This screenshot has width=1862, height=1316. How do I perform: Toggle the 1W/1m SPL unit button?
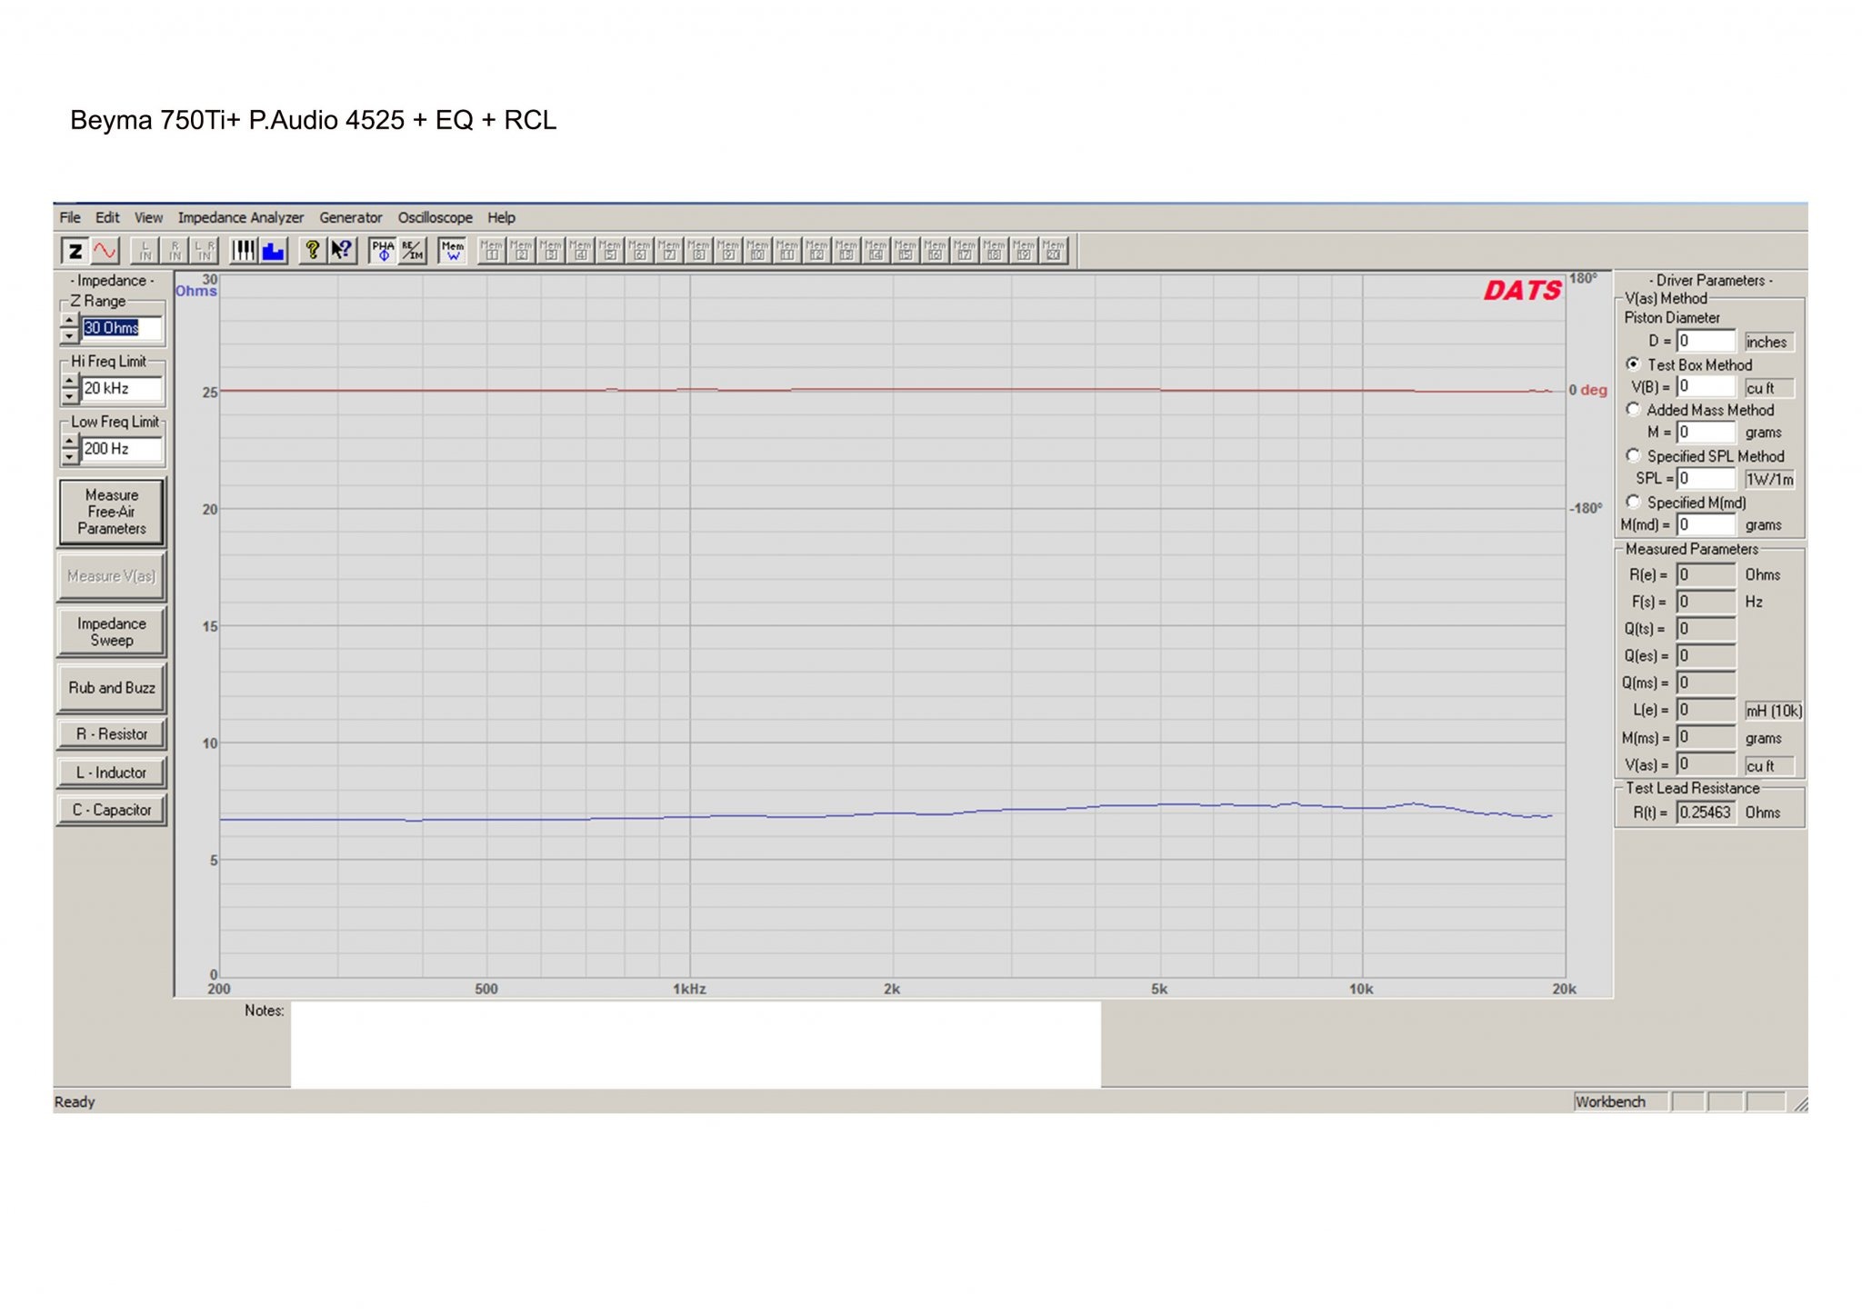click(x=1769, y=479)
